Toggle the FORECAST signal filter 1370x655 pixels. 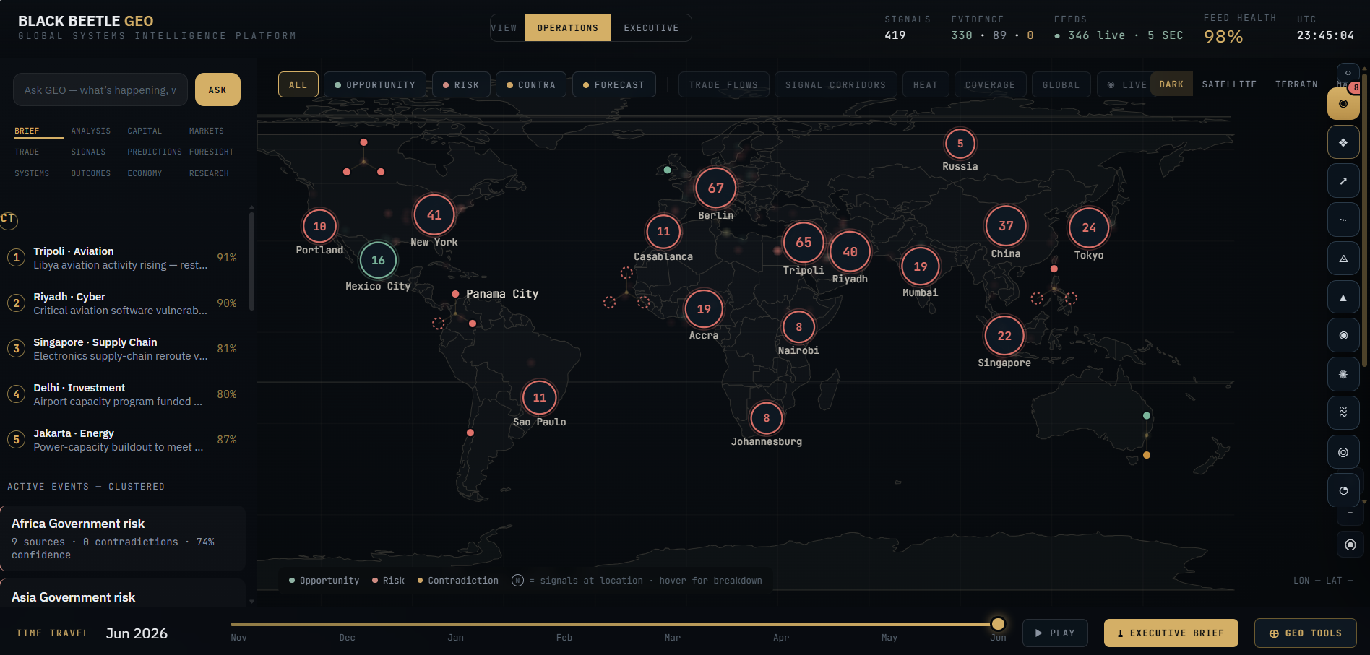(x=613, y=84)
